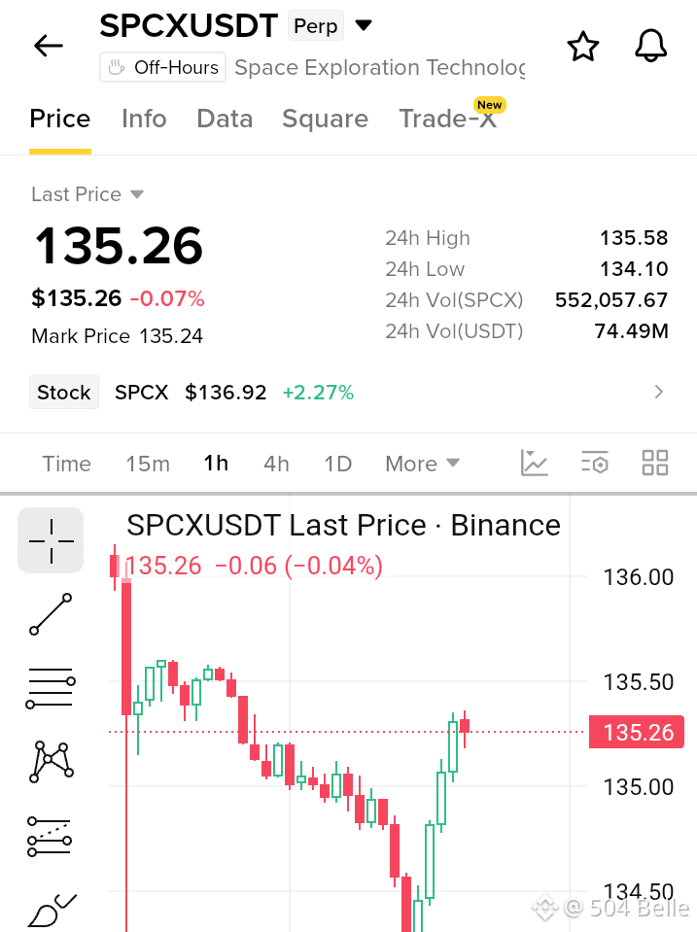Select the brush drawing tool

52,910
